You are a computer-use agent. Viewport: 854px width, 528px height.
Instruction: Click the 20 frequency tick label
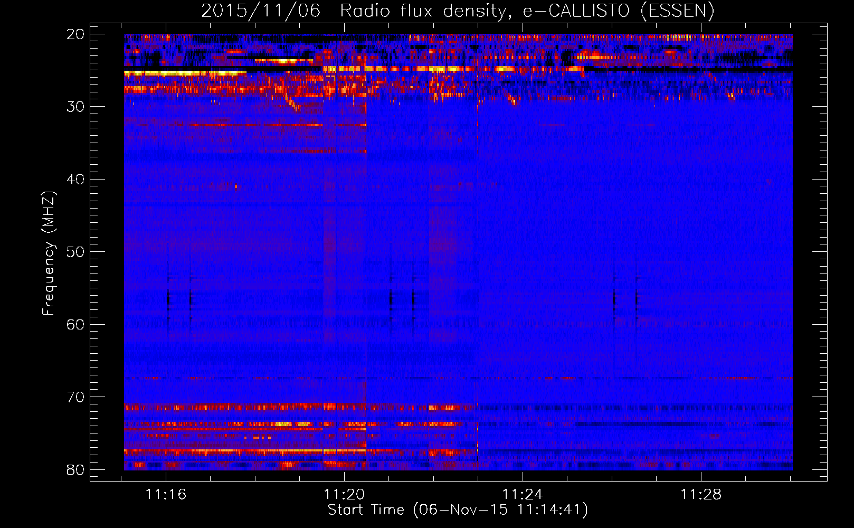(x=76, y=34)
